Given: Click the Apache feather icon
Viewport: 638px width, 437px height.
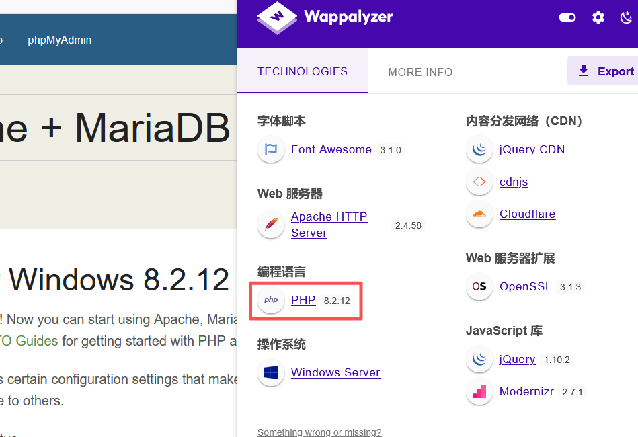Looking at the screenshot, I should (x=271, y=224).
